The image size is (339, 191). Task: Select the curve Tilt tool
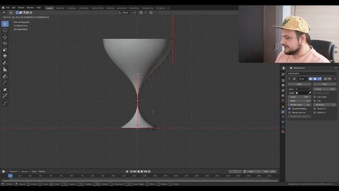tap(5, 95)
